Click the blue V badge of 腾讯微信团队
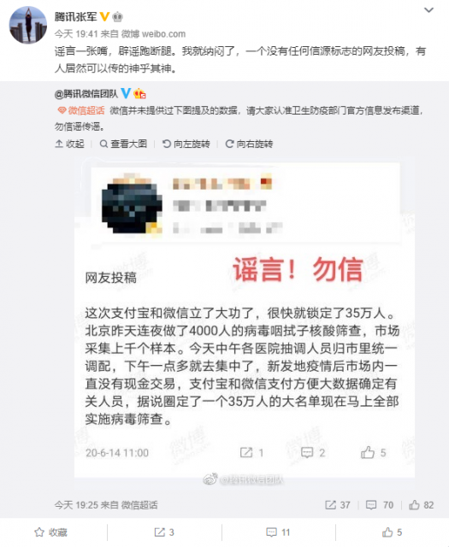Image resolution: width=449 pixels, height=547 pixels. coord(126,93)
